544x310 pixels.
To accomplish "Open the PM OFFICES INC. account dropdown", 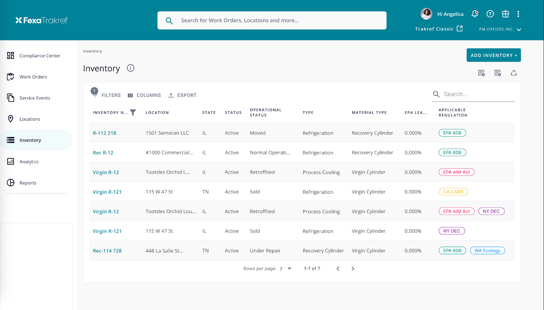I will click(x=500, y=29).
